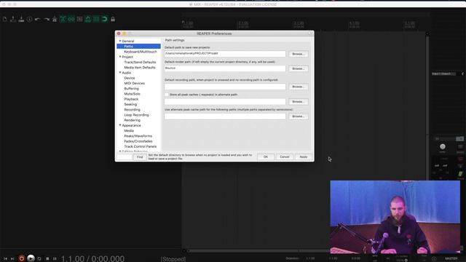Click the MASTER label in transport bar
This screenshot has height=262, width=466.
pyautogui.click(x=451, y=259)
